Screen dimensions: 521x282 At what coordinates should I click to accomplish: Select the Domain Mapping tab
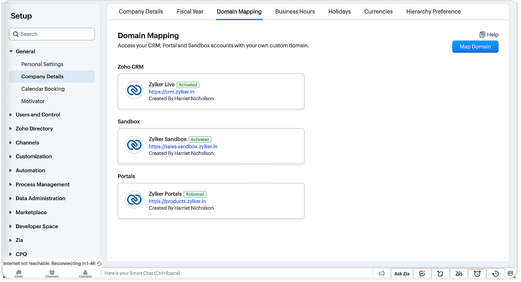[239, 12]
